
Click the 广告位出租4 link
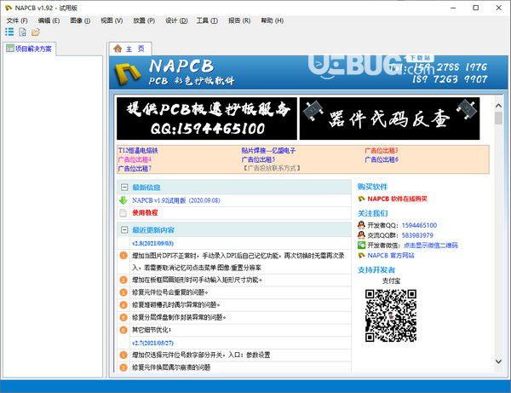(135, 159)
